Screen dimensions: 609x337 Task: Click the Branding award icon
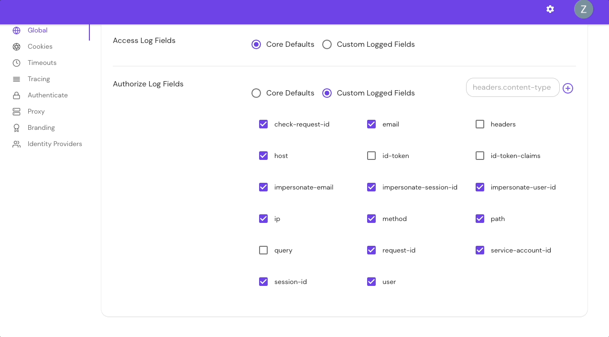(16, 127)
